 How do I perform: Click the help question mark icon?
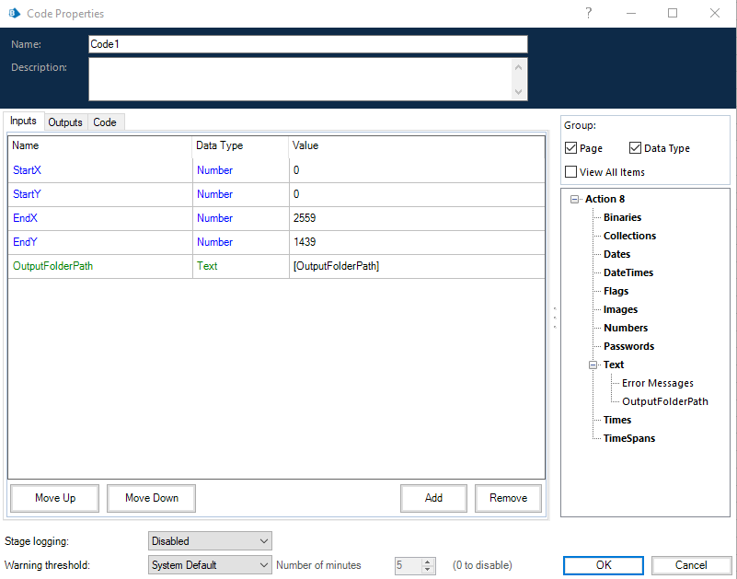click(x=588, y=13)
